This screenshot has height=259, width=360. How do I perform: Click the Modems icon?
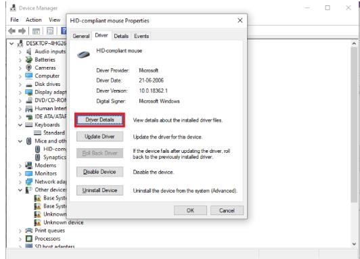point(29,165)
